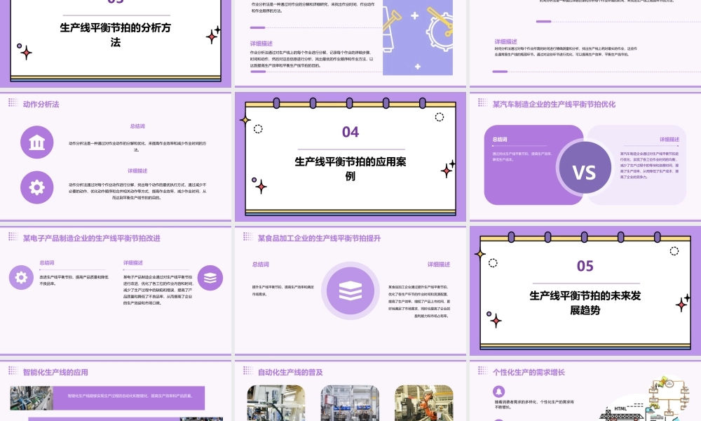Click the purple caption banner in 智能化生产线的应用 slide
Viewport: 701px width, 421px height.
click(x=129, y=398)
